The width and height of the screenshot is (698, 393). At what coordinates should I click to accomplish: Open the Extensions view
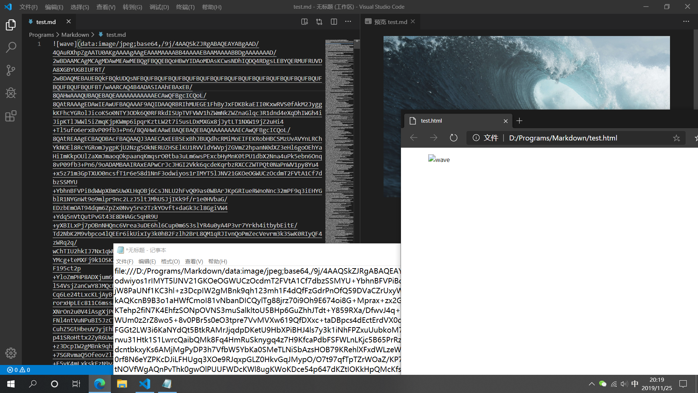point(11,116)
